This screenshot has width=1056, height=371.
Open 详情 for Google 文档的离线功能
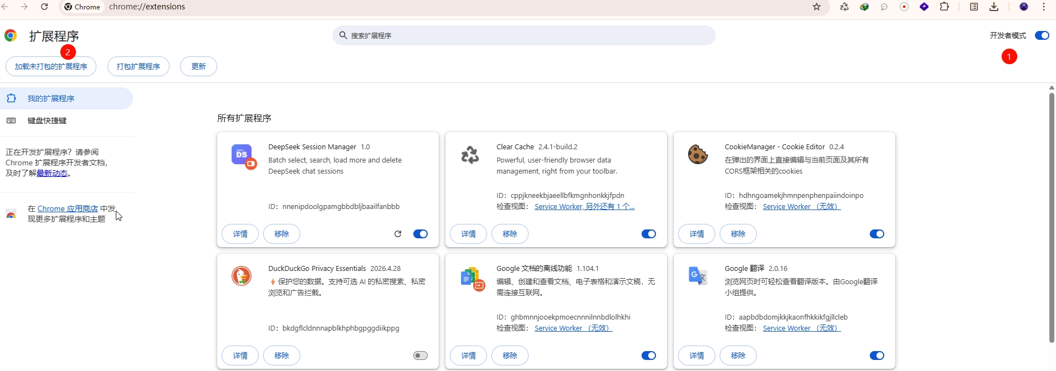(469, 356)
